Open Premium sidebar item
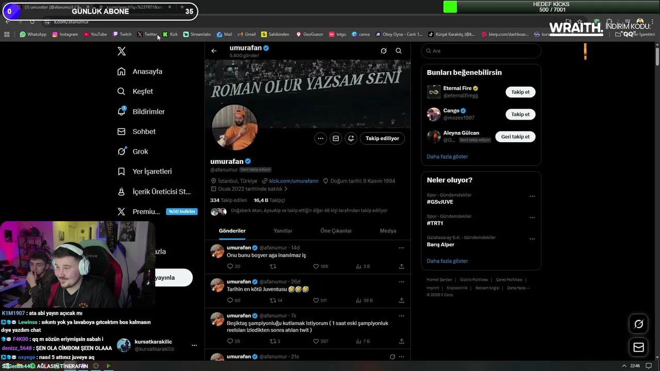 pos(157,211)
